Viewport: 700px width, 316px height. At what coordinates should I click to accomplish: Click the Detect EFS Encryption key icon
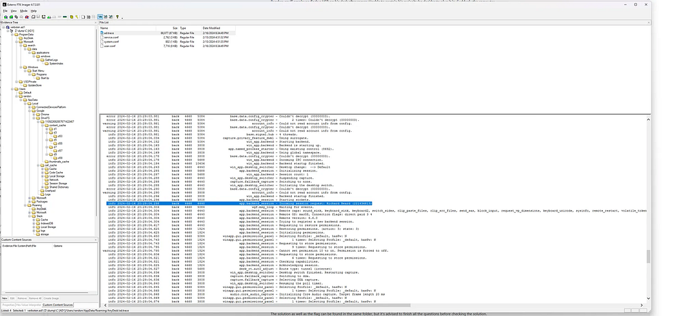tap(77, 17)
